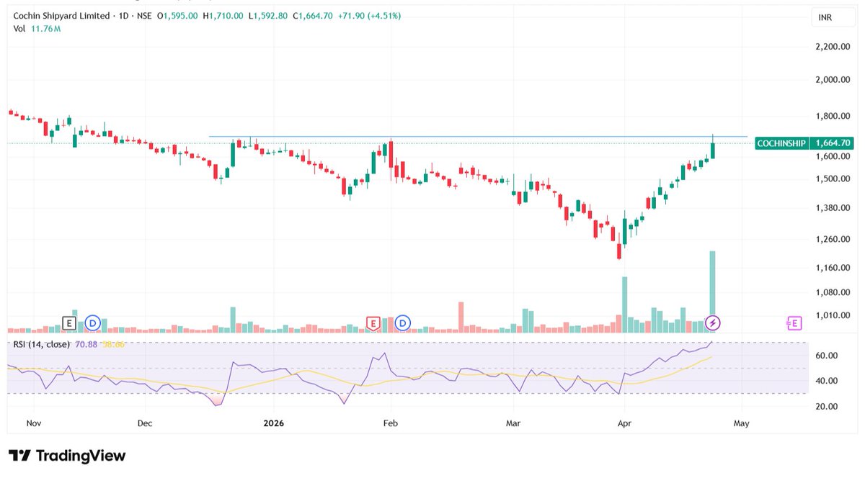Click the 11.76M volume value

click(45, 29)
